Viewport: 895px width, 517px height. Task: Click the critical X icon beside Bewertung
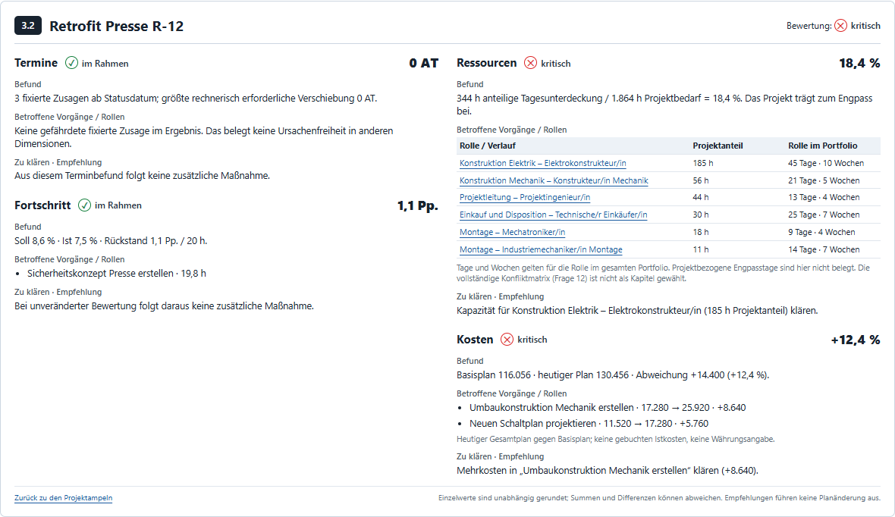tap(840, 26)
